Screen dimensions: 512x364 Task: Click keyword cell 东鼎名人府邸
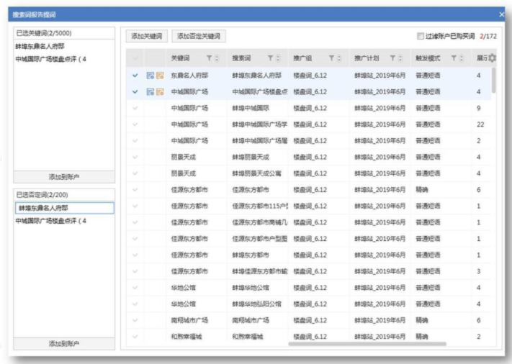point(189,76)
